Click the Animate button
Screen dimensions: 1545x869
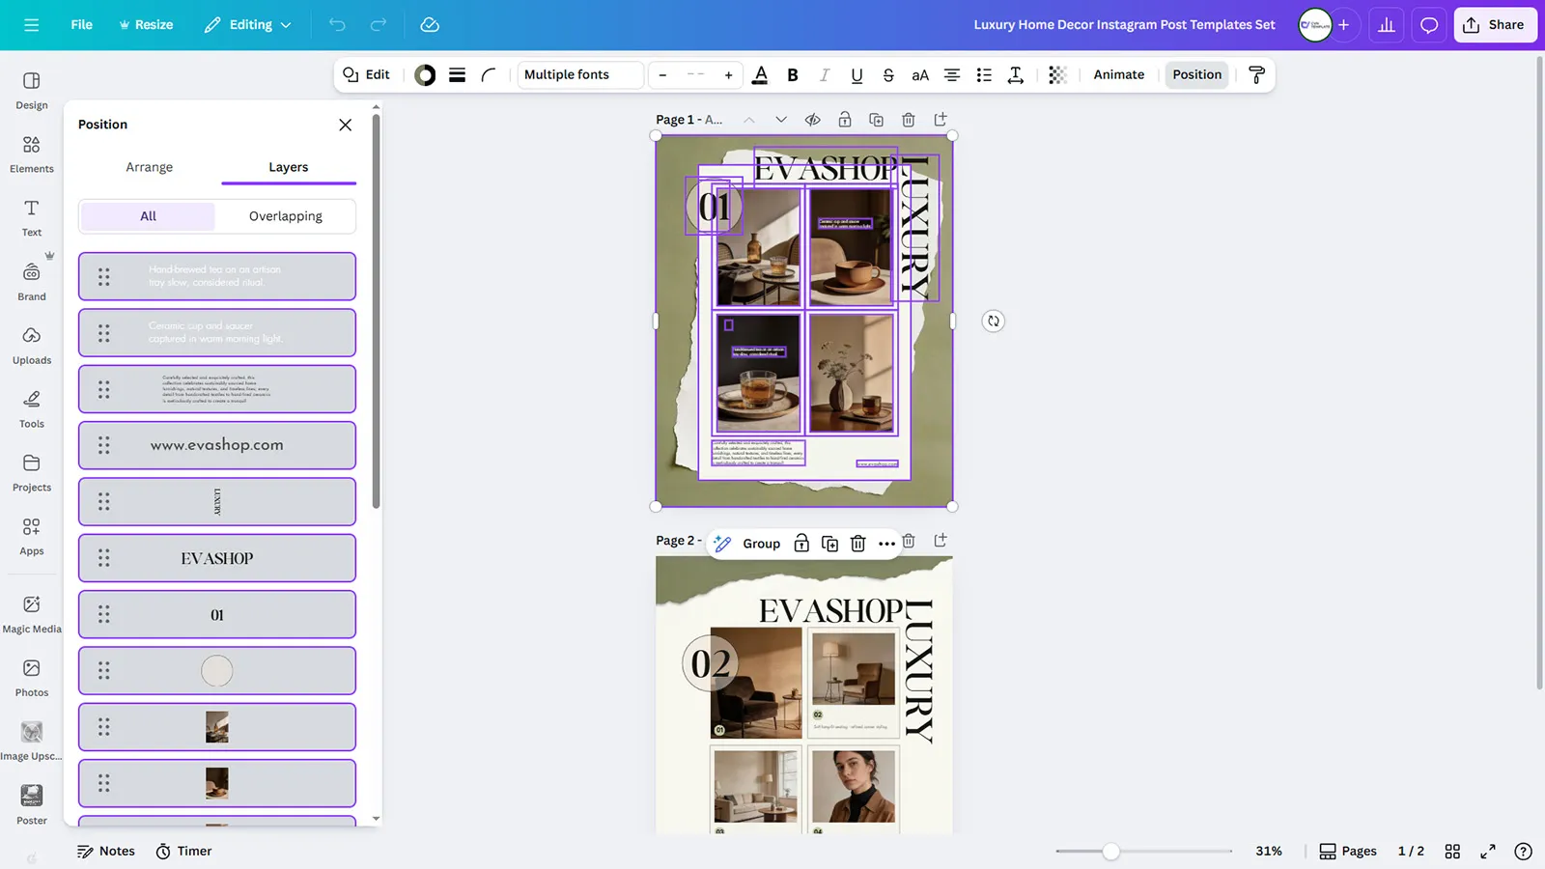[x=1118, y=75]
